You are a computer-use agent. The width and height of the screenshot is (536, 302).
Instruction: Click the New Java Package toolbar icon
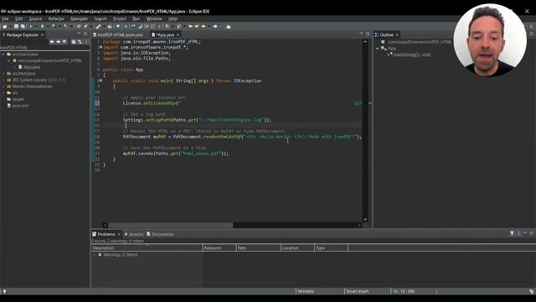tap(78, 26)
